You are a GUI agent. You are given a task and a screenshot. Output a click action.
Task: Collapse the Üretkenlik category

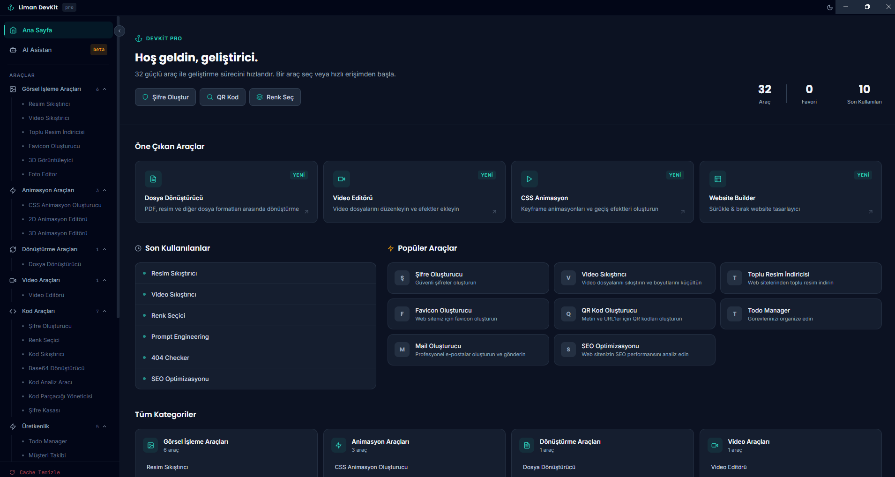point(104,426)
